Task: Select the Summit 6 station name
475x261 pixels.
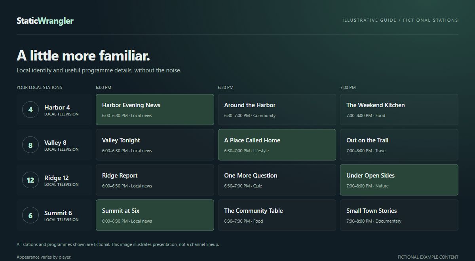Action: point(58,213)
